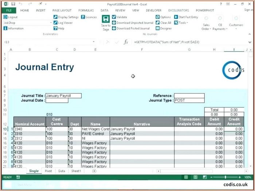
Task: Click Clear All
Action: pos(164,23)
